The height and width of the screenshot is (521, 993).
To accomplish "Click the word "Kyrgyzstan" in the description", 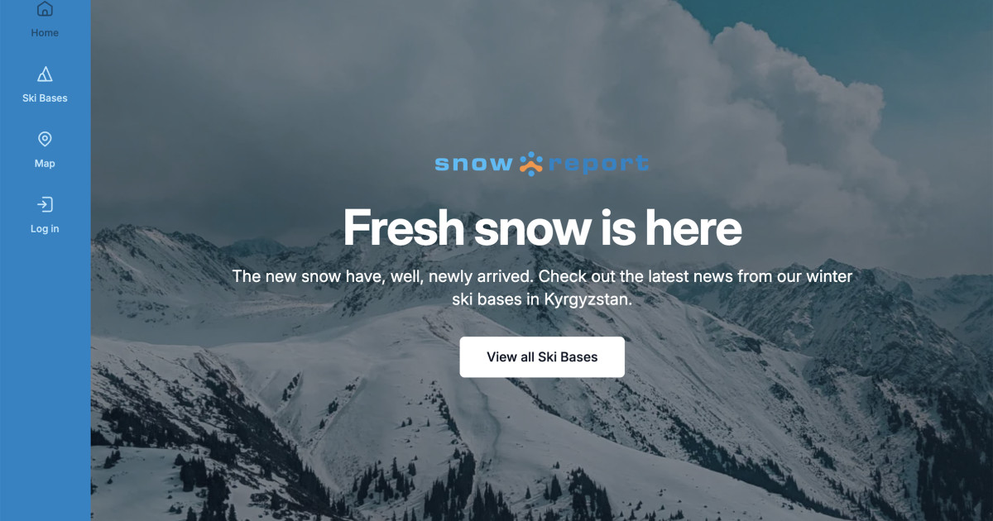I will 588,300.
